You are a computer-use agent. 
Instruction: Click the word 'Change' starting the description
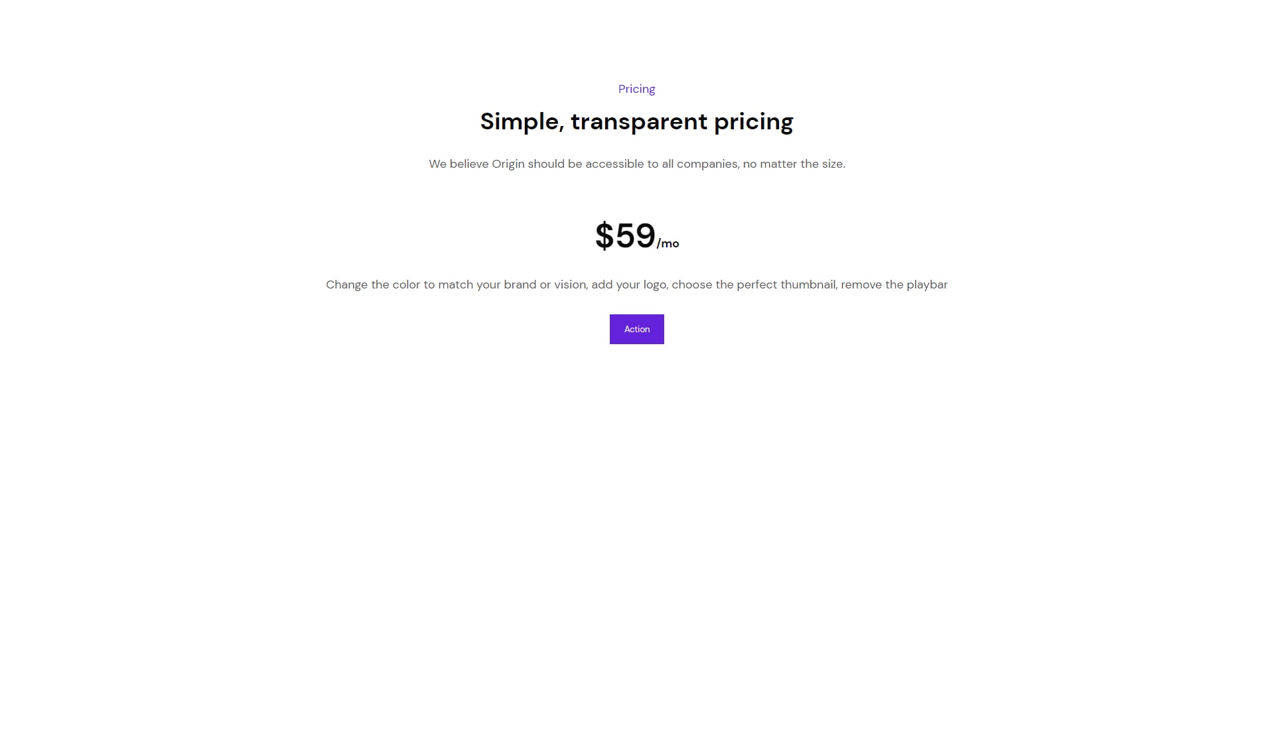click(346, 284)
